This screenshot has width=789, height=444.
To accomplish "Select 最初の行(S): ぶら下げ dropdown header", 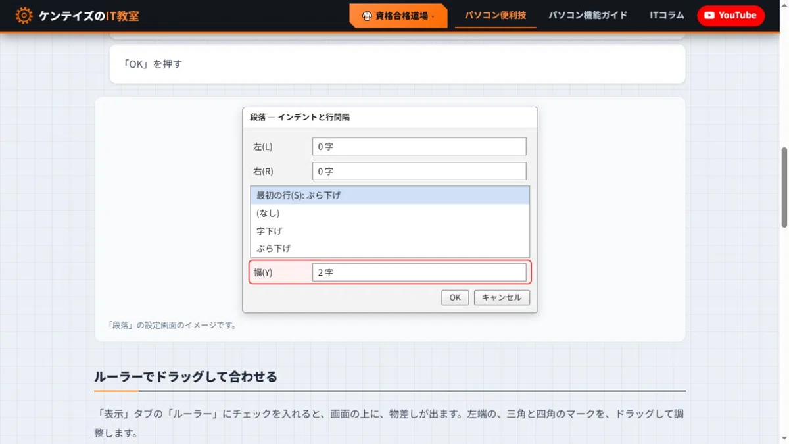I will coord(390,195).
